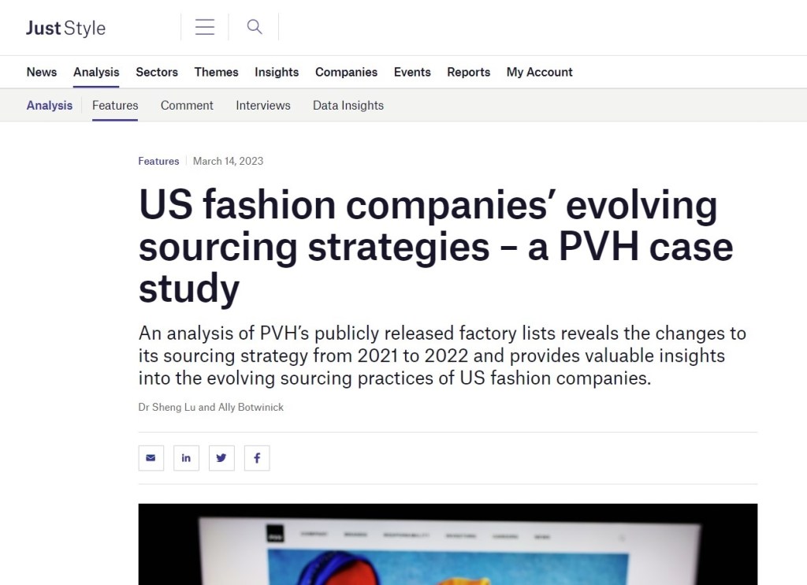This screenshot has width=807, height=585.
Task: Visit the Insights page
Action: pyautogui.click(x=276, y=72)
